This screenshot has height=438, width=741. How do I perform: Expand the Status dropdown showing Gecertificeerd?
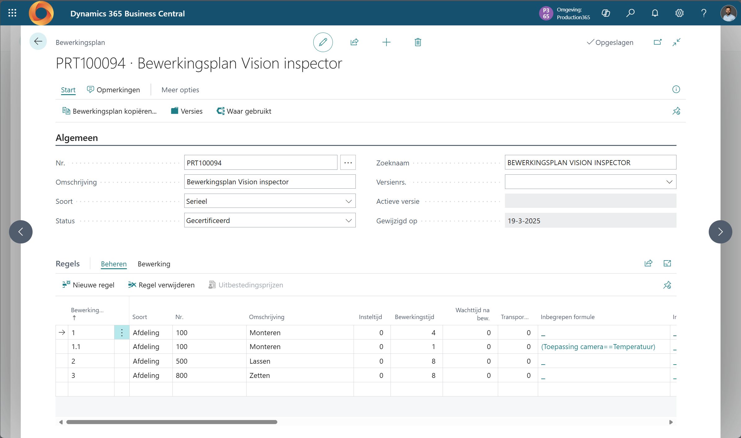coord(348,221)
